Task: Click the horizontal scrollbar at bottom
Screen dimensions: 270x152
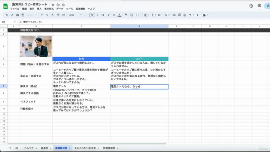Action: click(x=87, y=144)
